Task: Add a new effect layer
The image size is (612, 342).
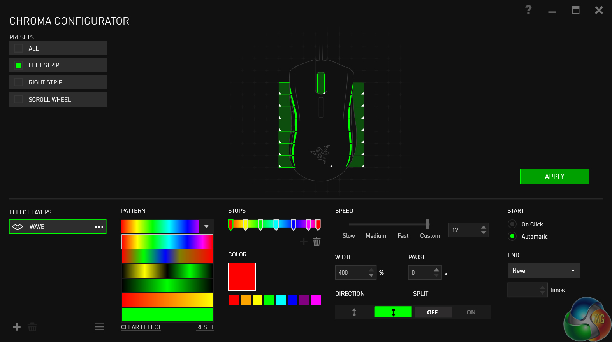Action: click(17, 327)
